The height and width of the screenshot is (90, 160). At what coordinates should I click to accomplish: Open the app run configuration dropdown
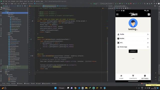[96, 3]
